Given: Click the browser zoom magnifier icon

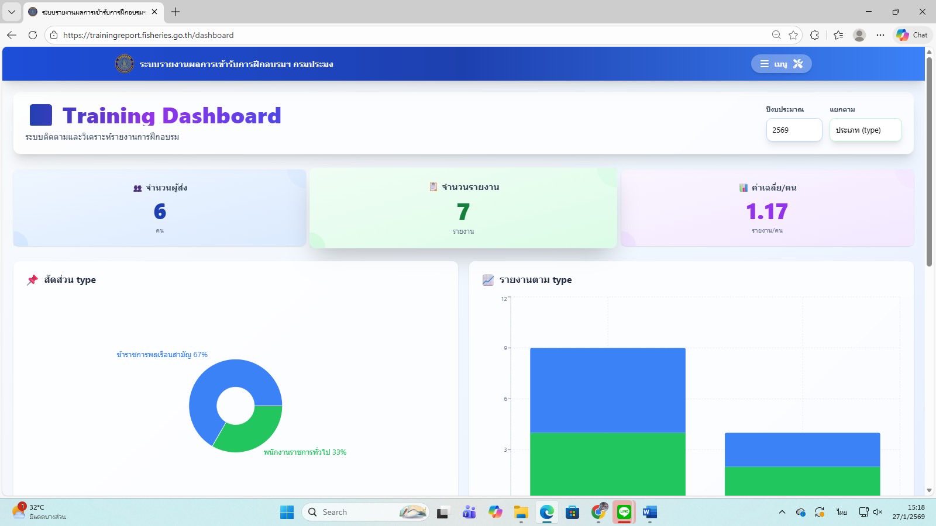Looking at the screenshot, I should [776, 35].
